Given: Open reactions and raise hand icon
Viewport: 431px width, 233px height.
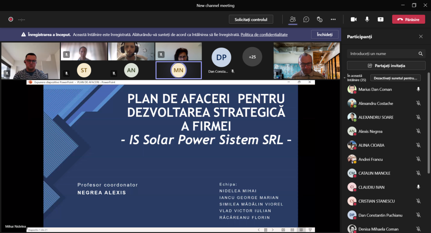Looking at the screenshot, I should coord(320,19).
